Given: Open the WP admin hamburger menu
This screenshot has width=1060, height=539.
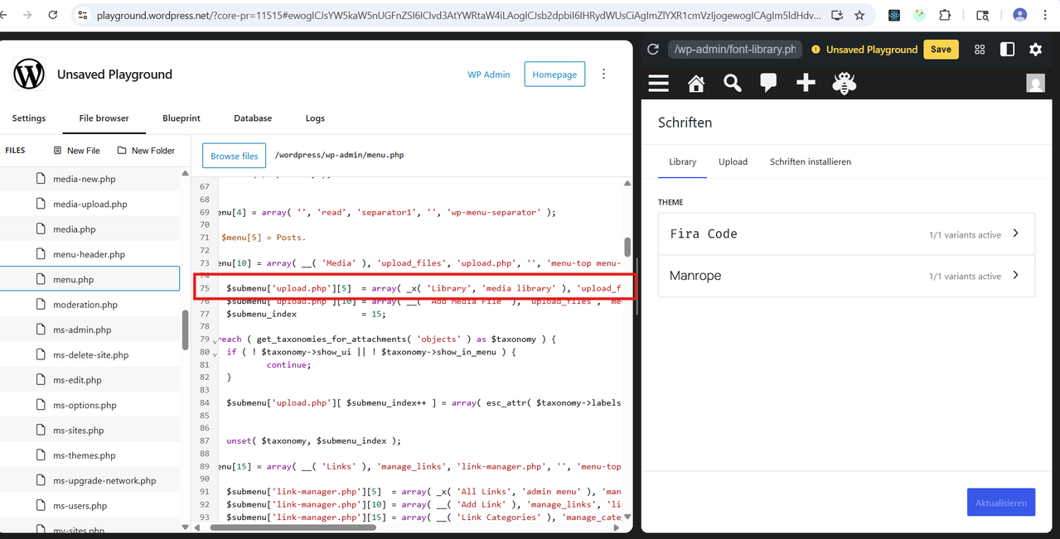Looking at the screenshot, I should tap(658, 83).
